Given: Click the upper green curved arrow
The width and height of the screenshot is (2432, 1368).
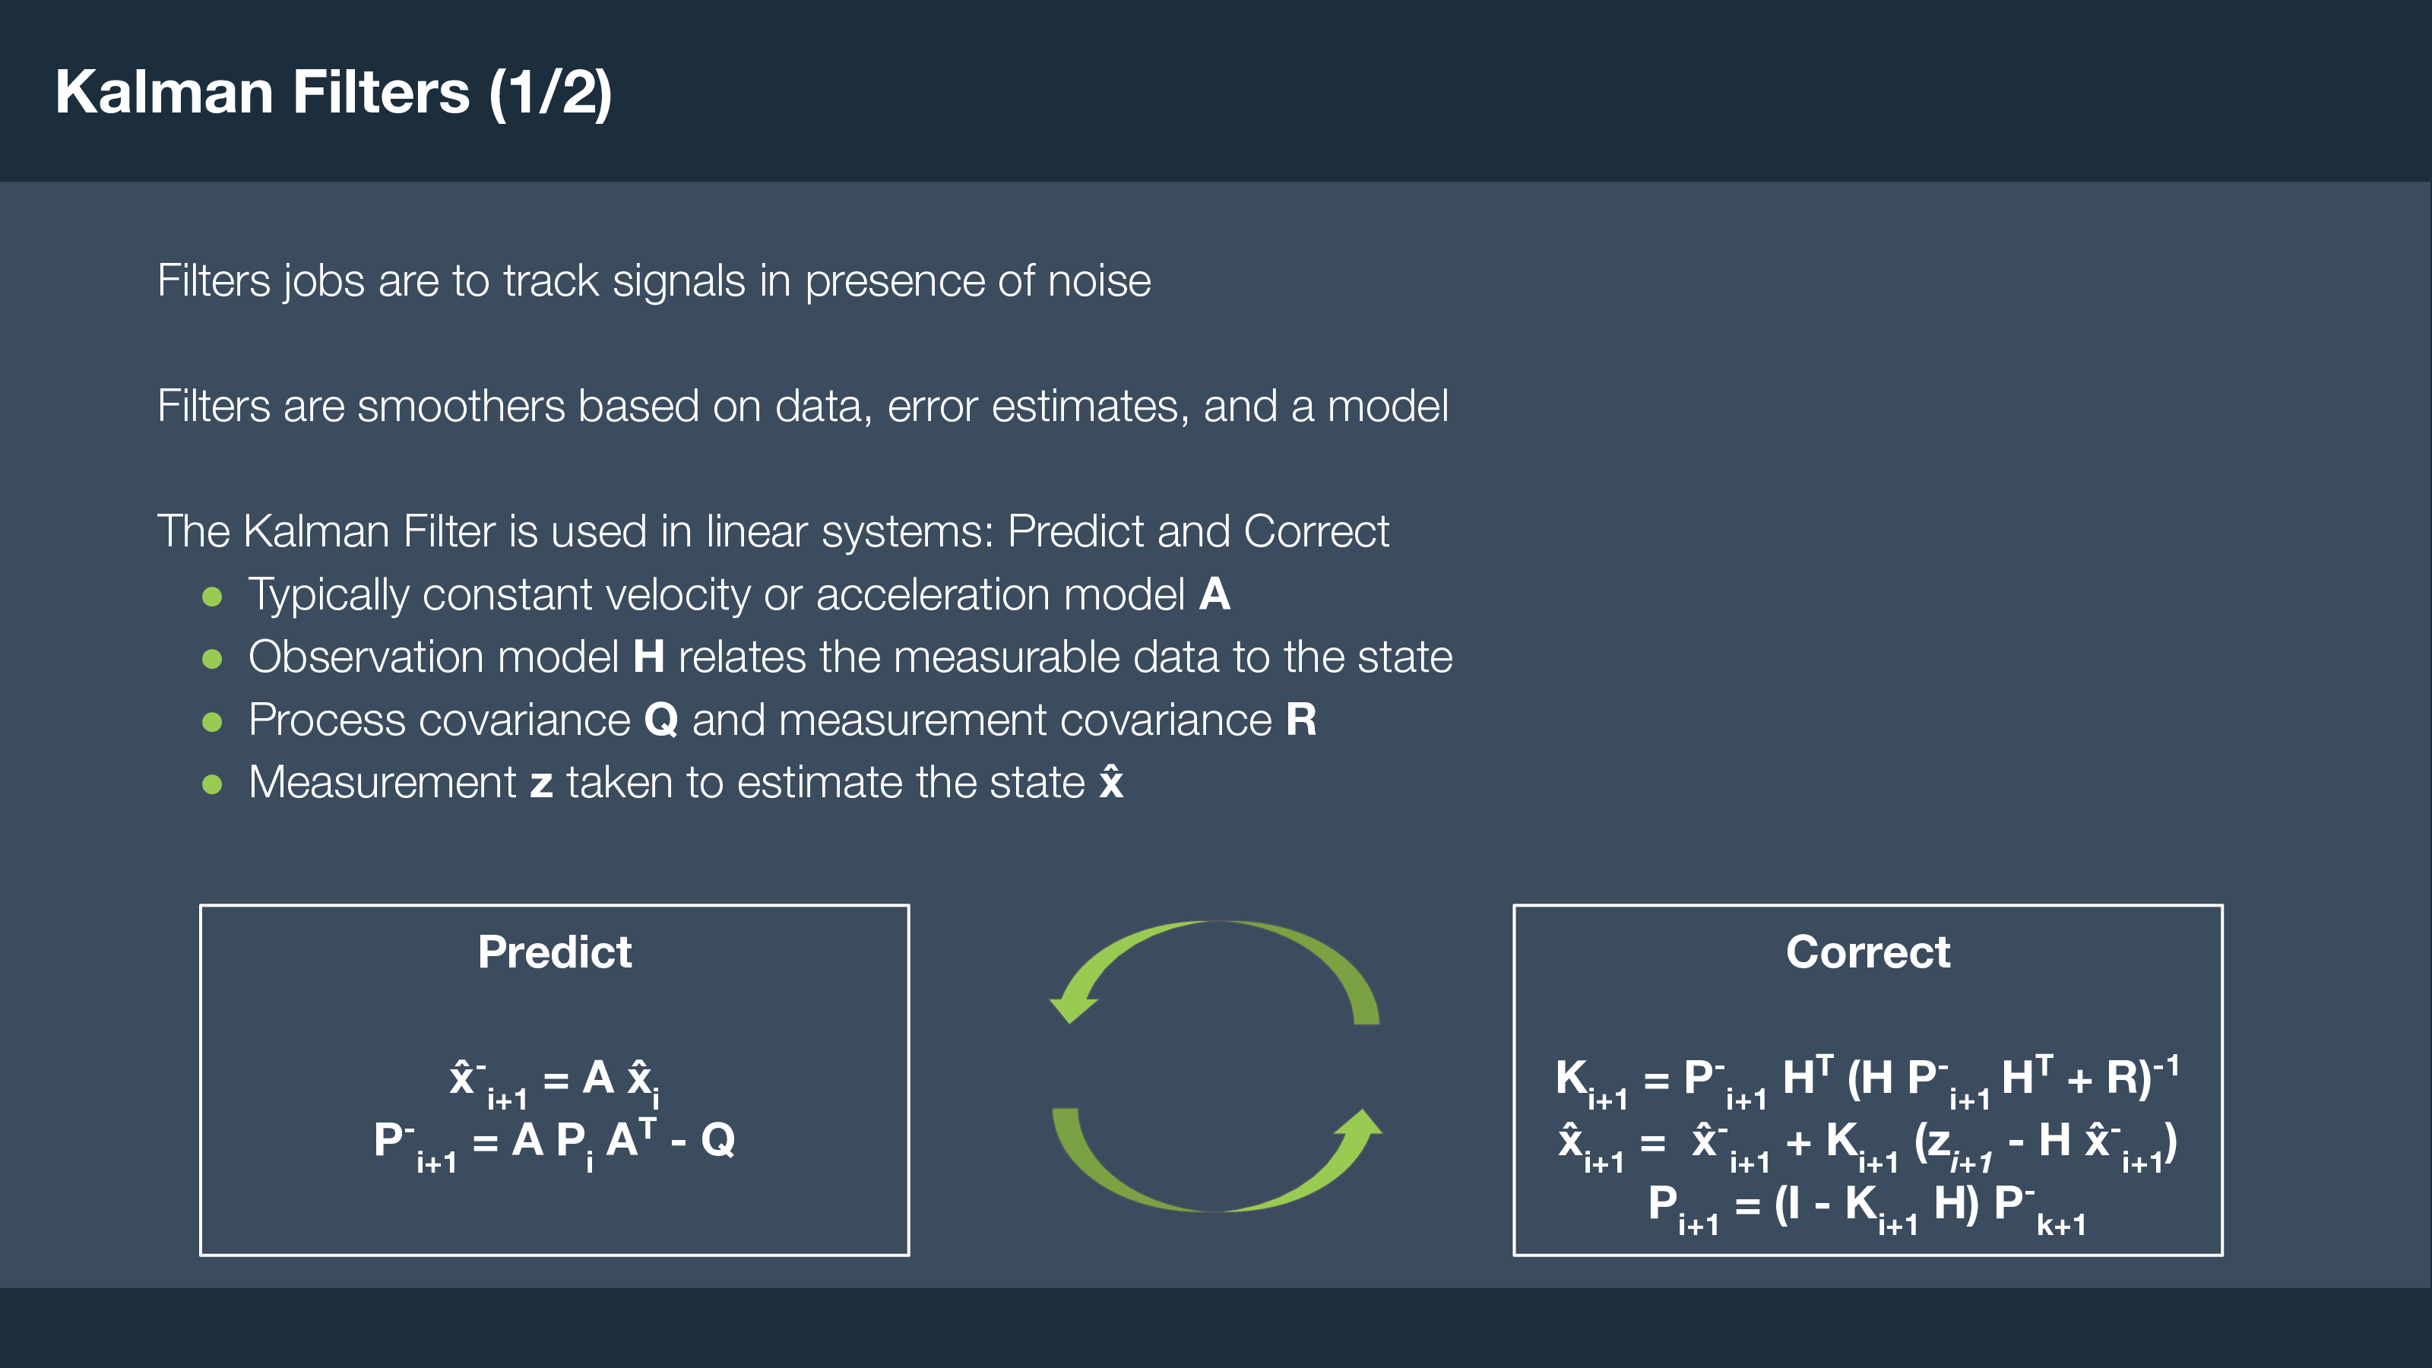Looking at the screenshot, I should [1214, 973].
